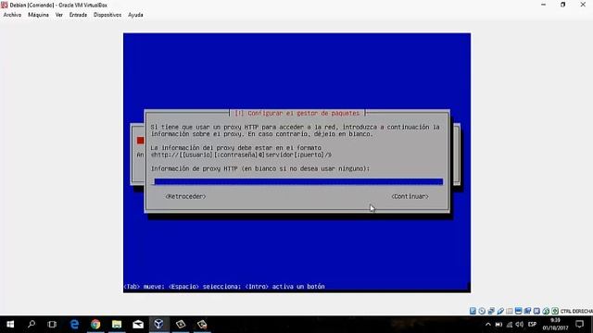The image size is (593, 333).
Task: Click the keyboard capture host key icon
Action: pos(555,311)
